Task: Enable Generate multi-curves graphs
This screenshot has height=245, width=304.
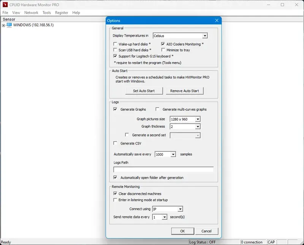Action: [157, 109]
